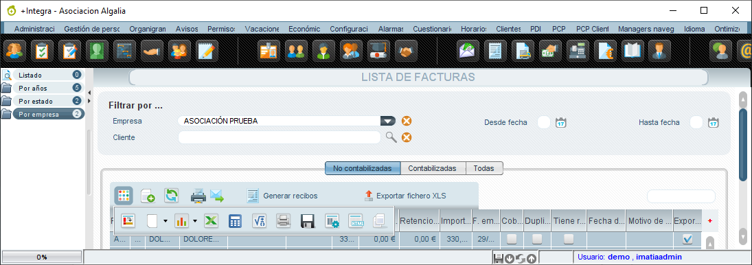Click the user chat bubble toolbar icon
Screen dimensions: 752x265
click(721, 50)
